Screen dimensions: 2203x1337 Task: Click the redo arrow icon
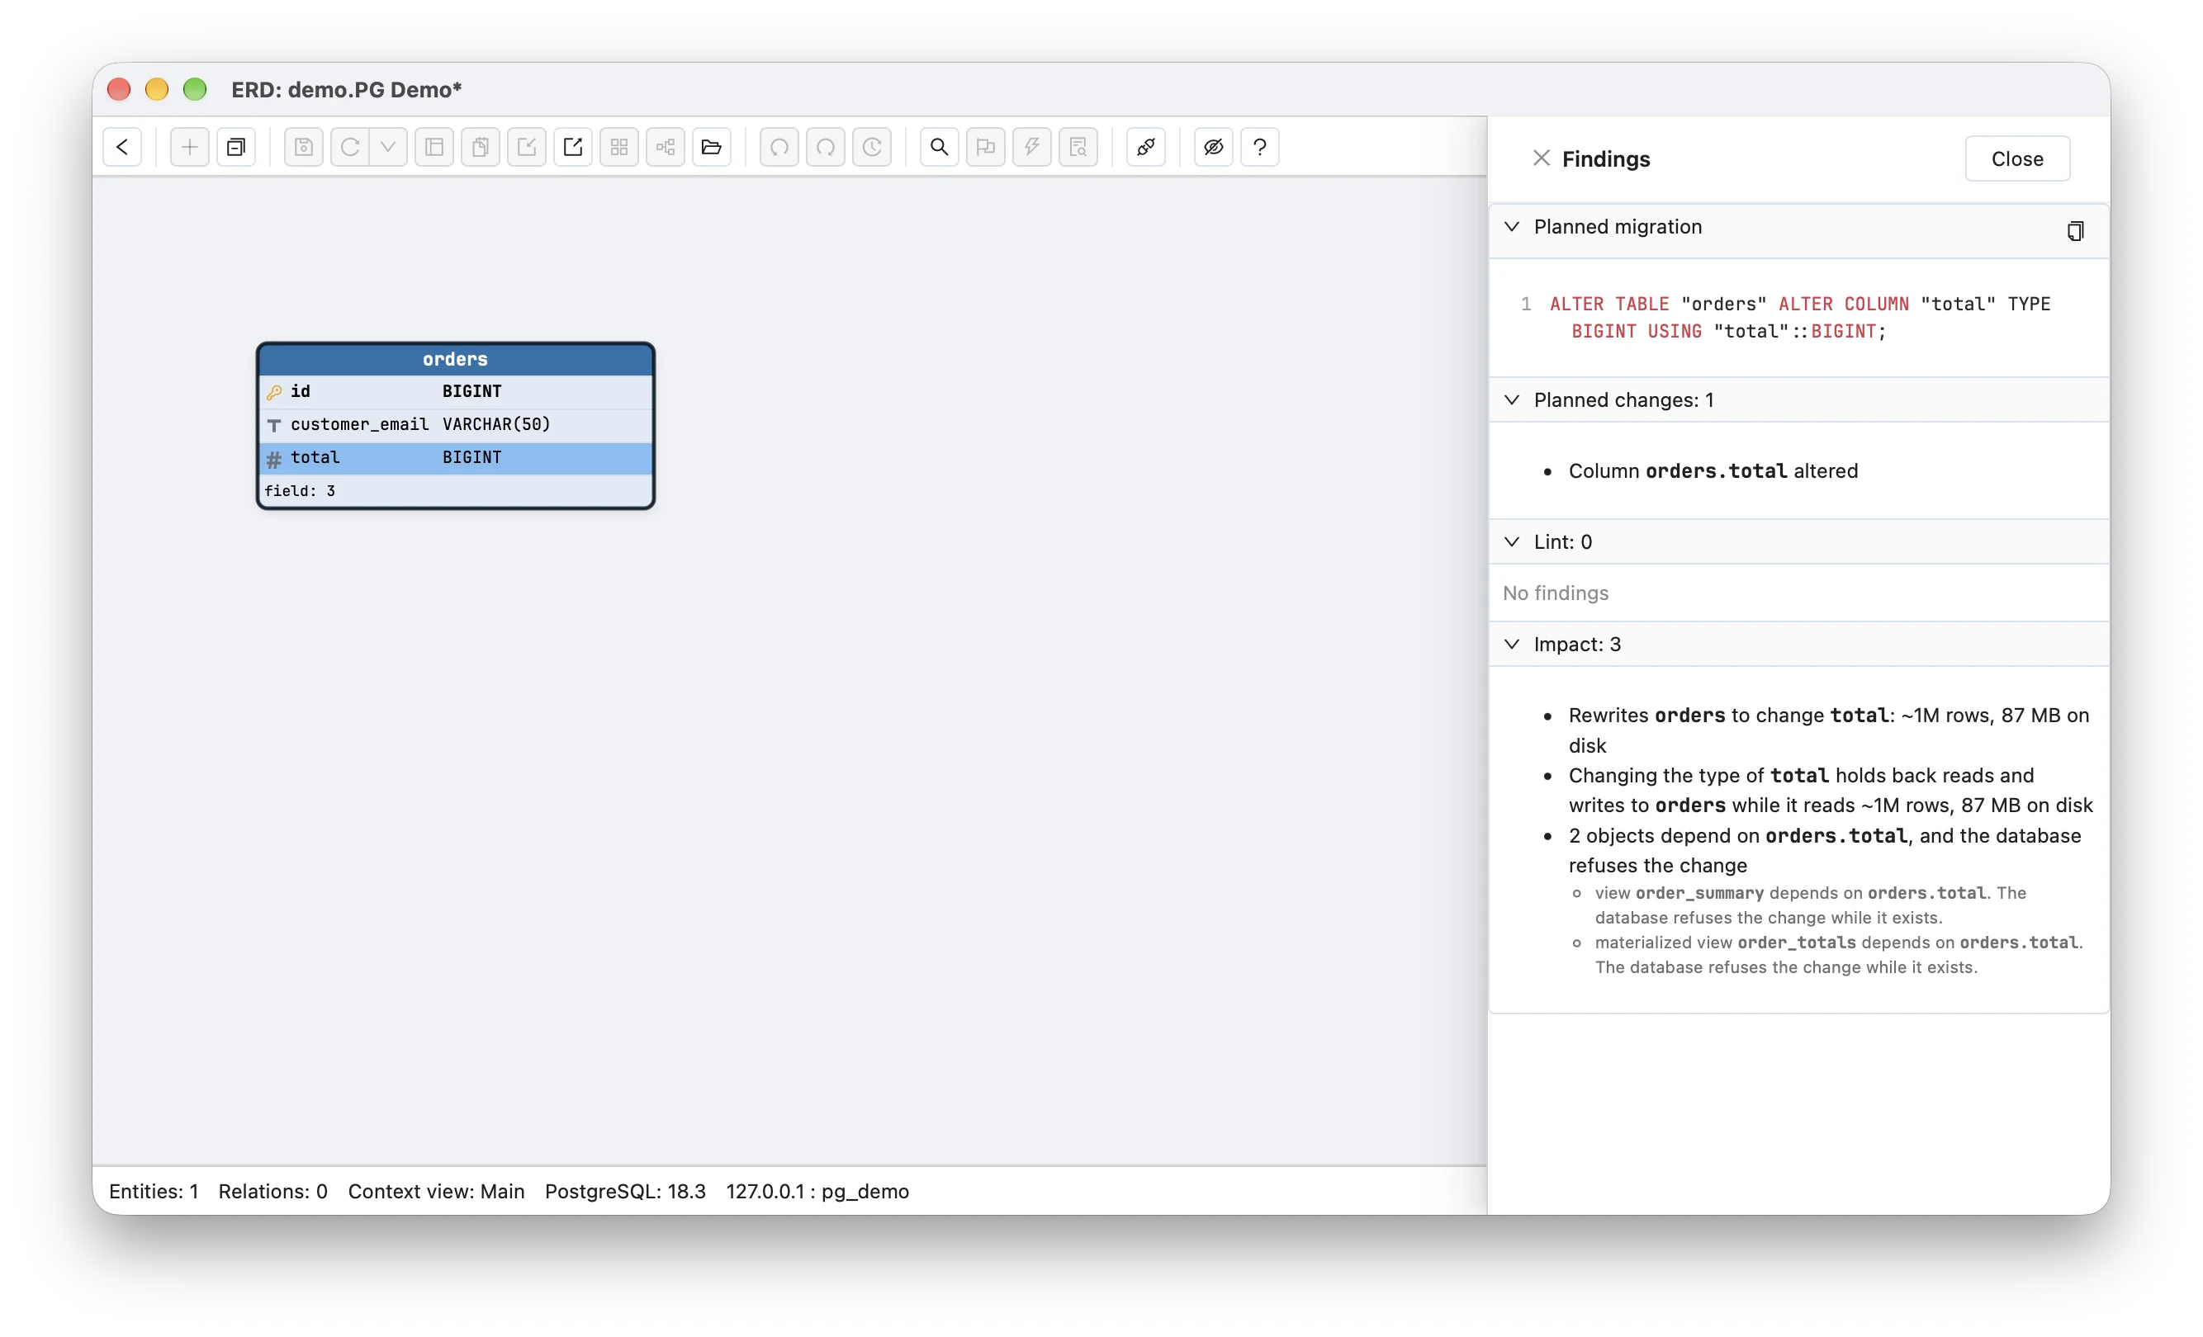pyautogui.click(x=826, y=147)
